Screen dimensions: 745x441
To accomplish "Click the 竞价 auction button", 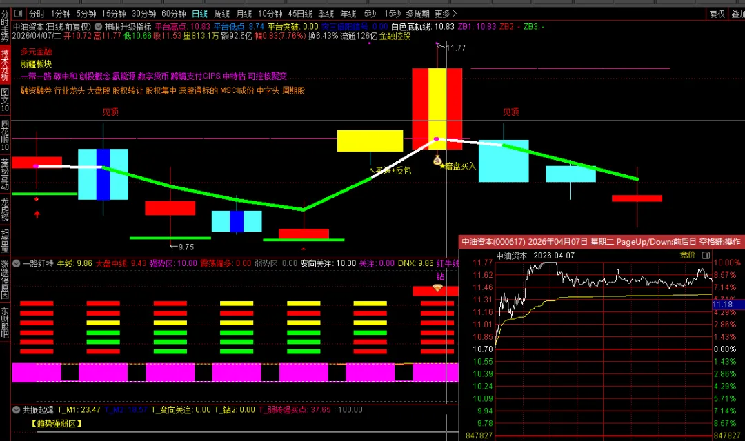I will (x=688, y=255).
